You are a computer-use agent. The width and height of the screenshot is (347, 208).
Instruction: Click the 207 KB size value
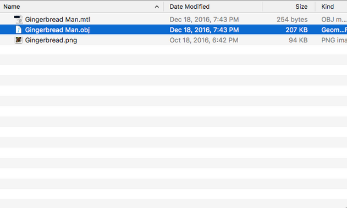click(296, 30)
